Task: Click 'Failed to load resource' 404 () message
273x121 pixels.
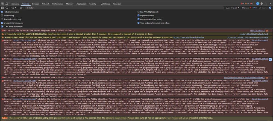Action: pos(39,30)
